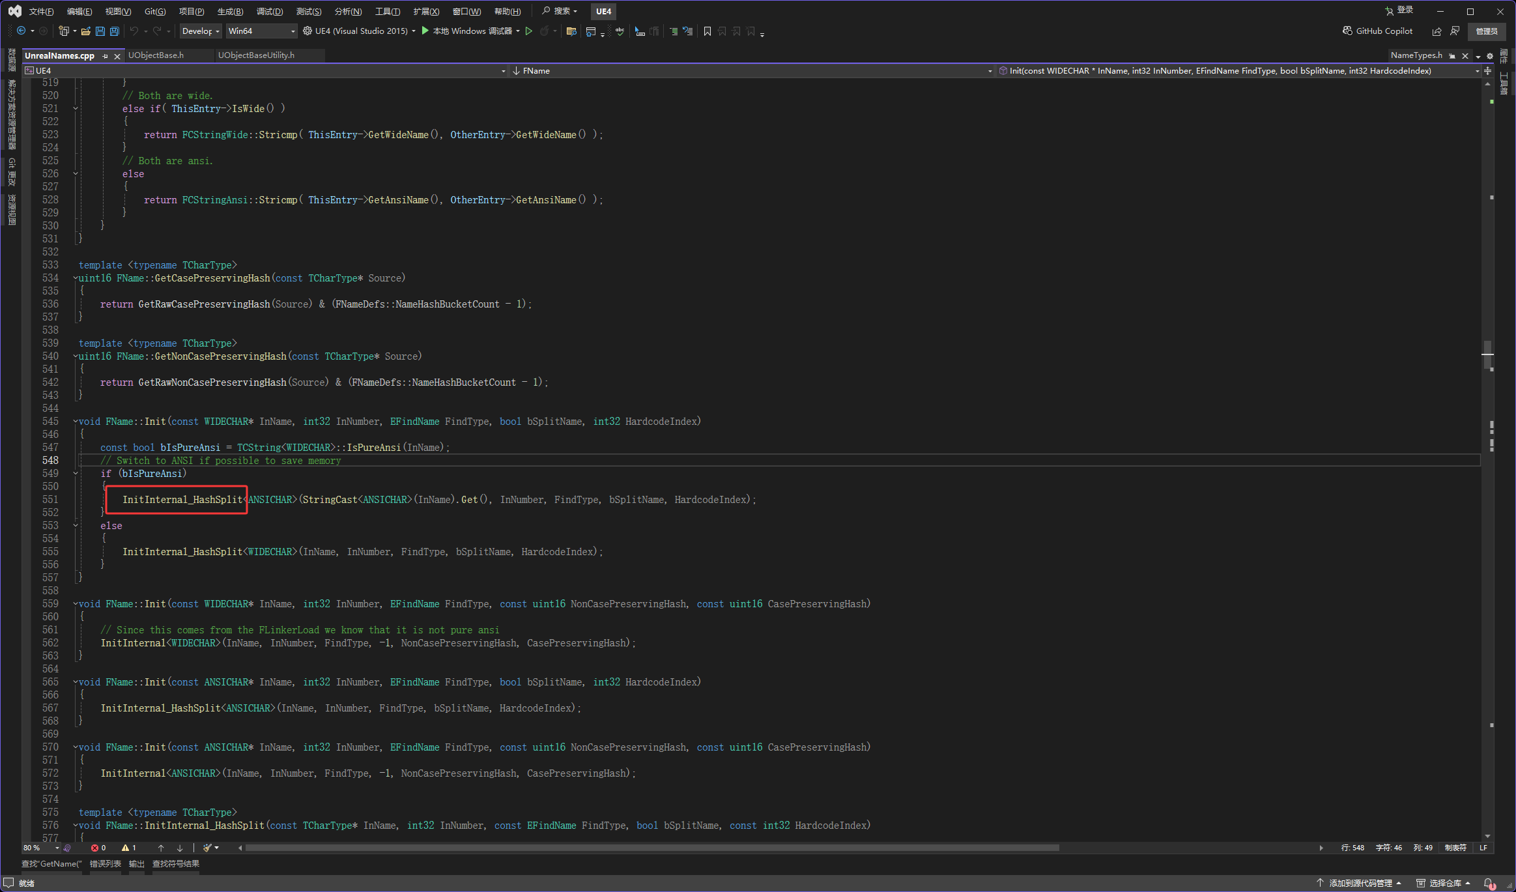This screenshot has height=892, width=1516.
Task: Collapse the FName::Init function at line 545
Action: click(76, 422)
